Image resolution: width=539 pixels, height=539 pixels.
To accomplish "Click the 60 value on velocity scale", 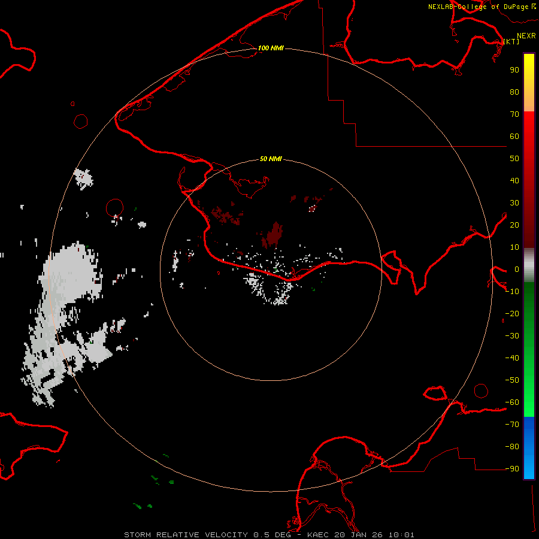I will pos(514,137).
